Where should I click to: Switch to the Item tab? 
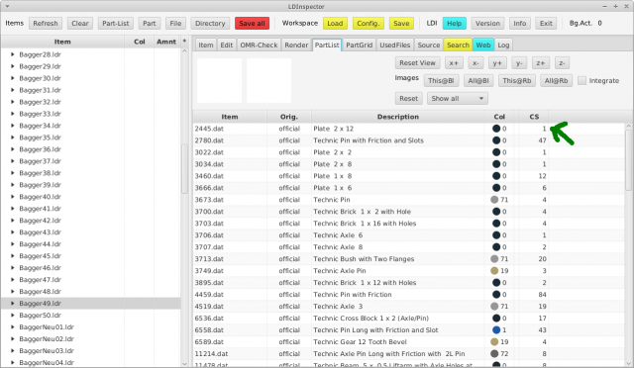click(206, 45)
